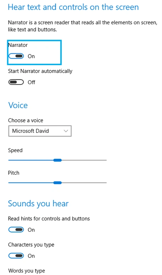Click the Voice section heading
The width and height of the screenshot is (162, 275).
[x=18, y=105]
